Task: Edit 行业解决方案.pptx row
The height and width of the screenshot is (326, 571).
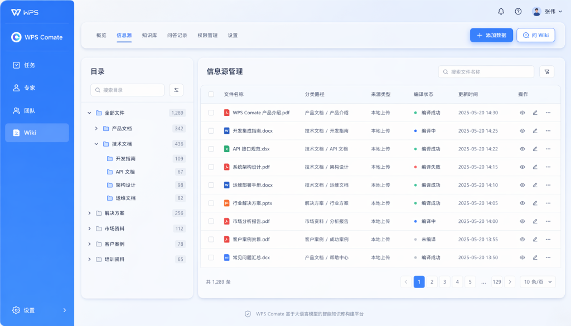Action: pos(535,203)
